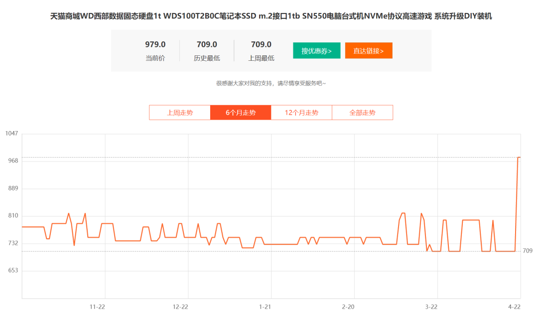Click the arrow in the 直达链接 button

382,50
